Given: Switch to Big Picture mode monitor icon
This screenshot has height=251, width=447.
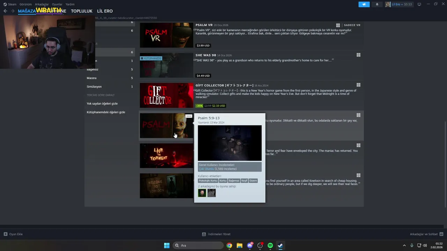Looking at the screenshot, I should 419,5.
